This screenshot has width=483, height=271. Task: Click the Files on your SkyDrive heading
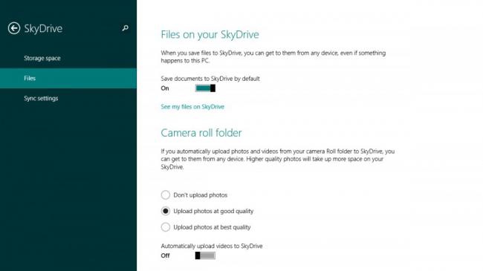click(x=210, y=34)
